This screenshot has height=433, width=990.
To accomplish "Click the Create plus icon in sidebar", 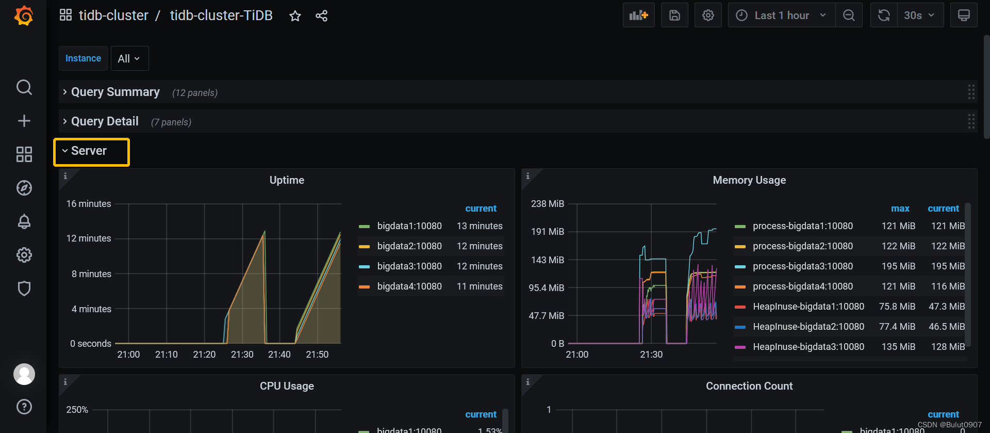I will [24, 121].
